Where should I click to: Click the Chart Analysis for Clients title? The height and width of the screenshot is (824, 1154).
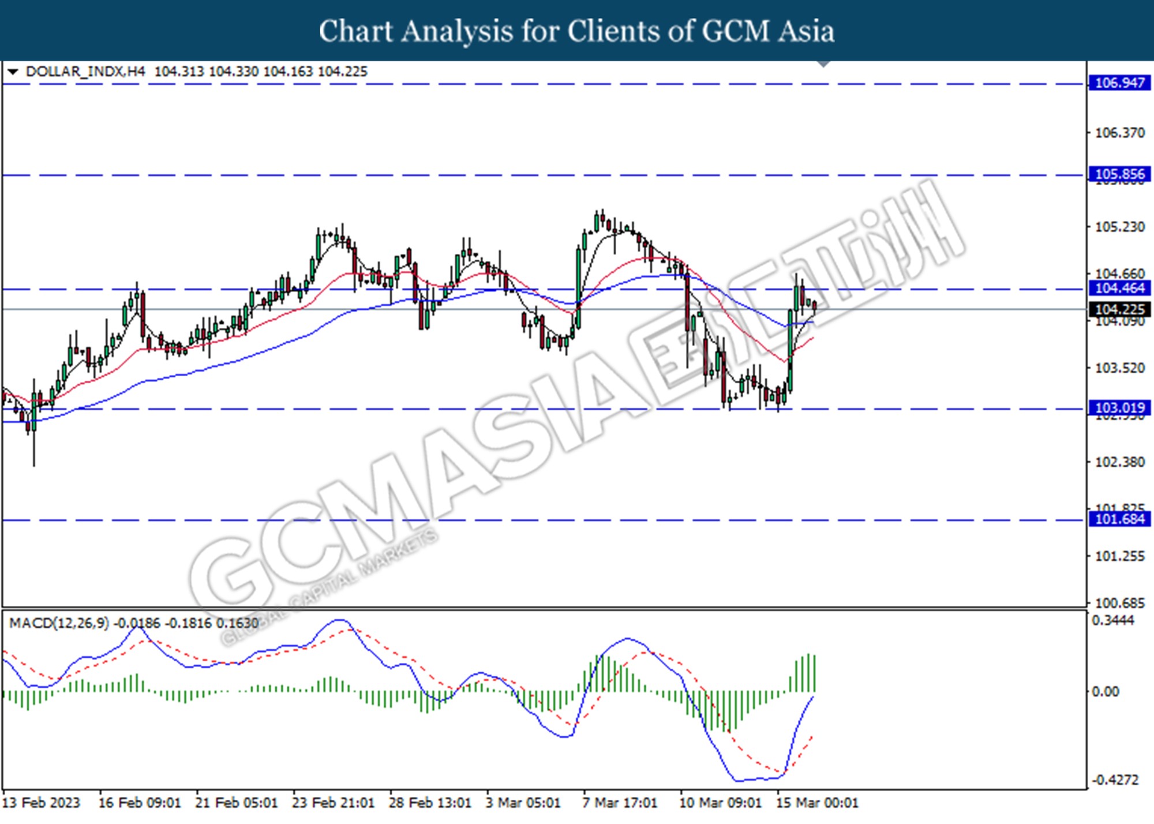click(x=577, y=31)
